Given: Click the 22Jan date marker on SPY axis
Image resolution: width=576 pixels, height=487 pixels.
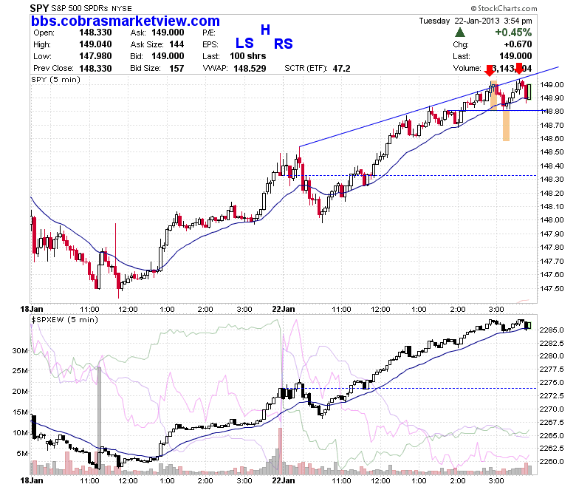Looking at the screenshot, I should coord(284,309).
